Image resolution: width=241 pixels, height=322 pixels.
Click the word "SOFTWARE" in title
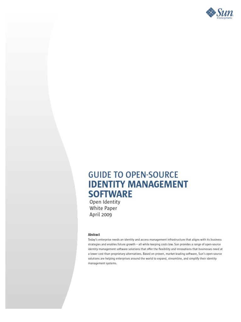pyautogui.click(x=110, y=194)
